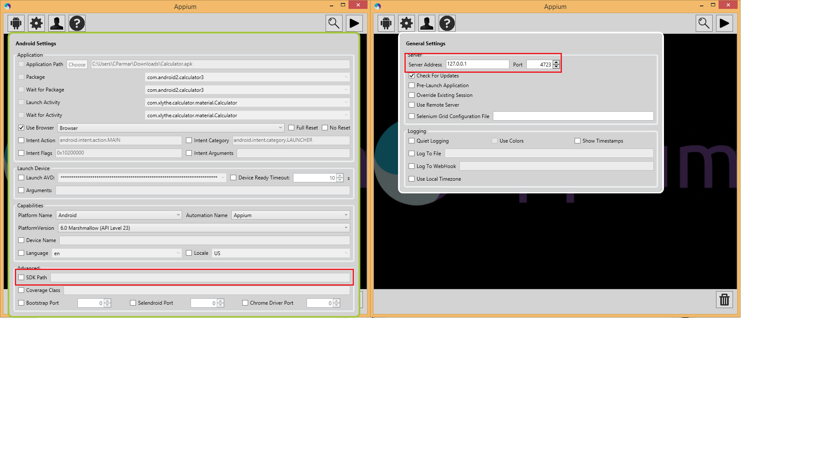Click Choose button for Application Path
Screen dimensions: 813x457
click(77, 63)
